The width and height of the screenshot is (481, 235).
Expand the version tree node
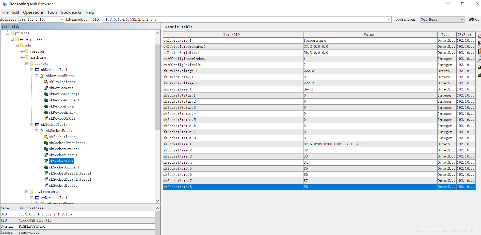point(22,51)
